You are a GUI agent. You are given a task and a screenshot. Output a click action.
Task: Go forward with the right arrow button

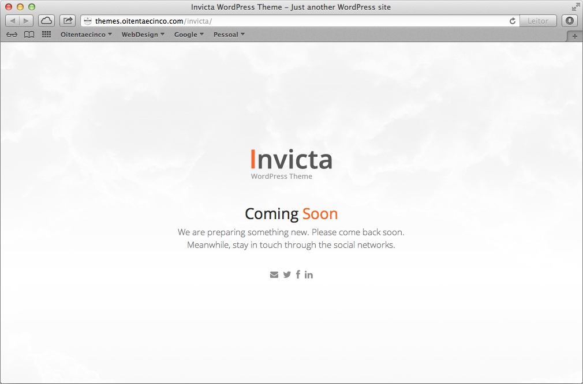point(27,21)
